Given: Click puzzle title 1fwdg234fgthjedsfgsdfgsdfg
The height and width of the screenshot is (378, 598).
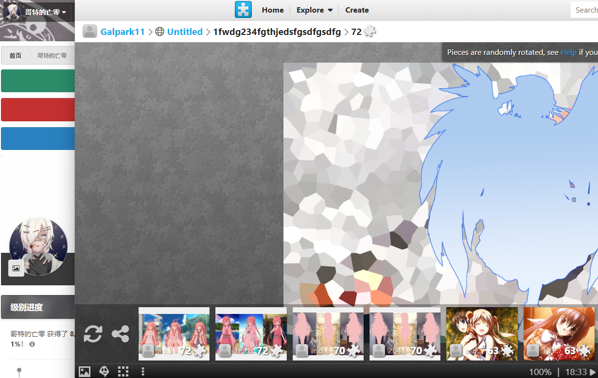Looking at the screenshot, I should (x=277, y=32).
